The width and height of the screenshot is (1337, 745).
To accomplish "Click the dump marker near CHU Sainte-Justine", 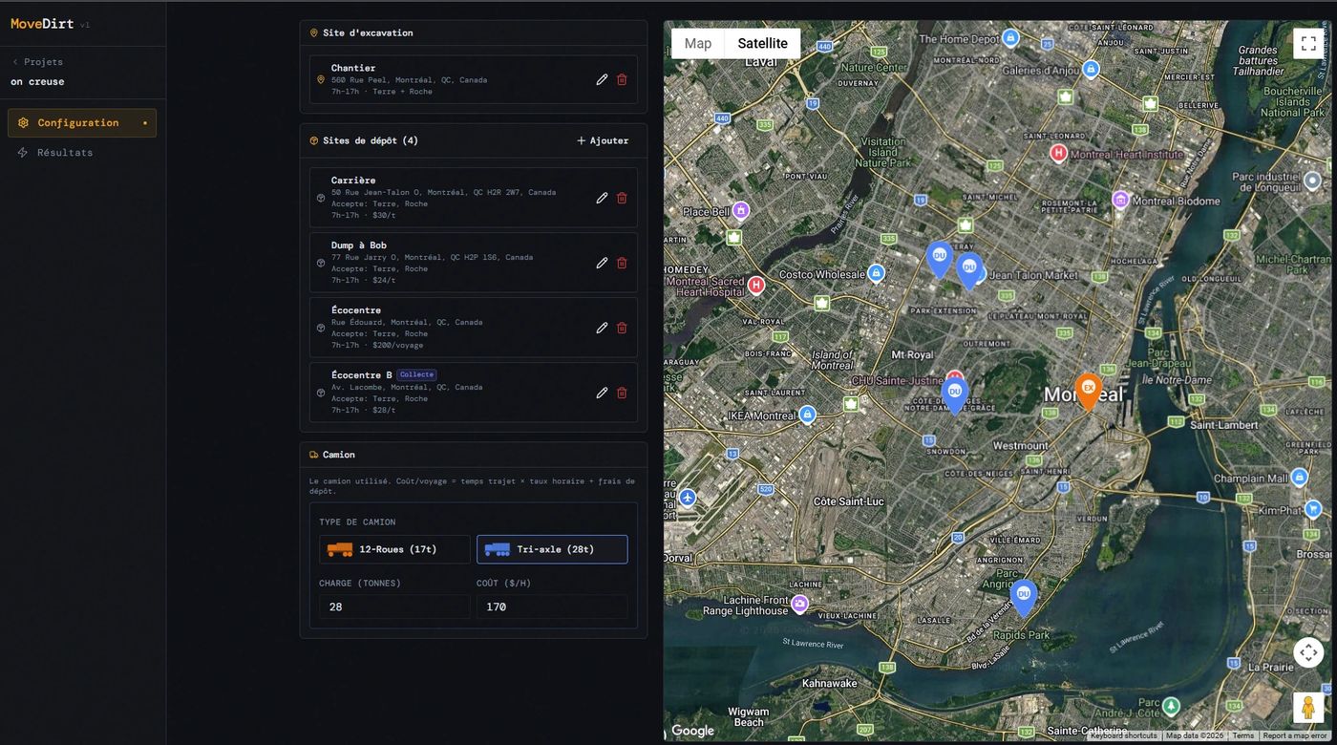I will [954, 394].
